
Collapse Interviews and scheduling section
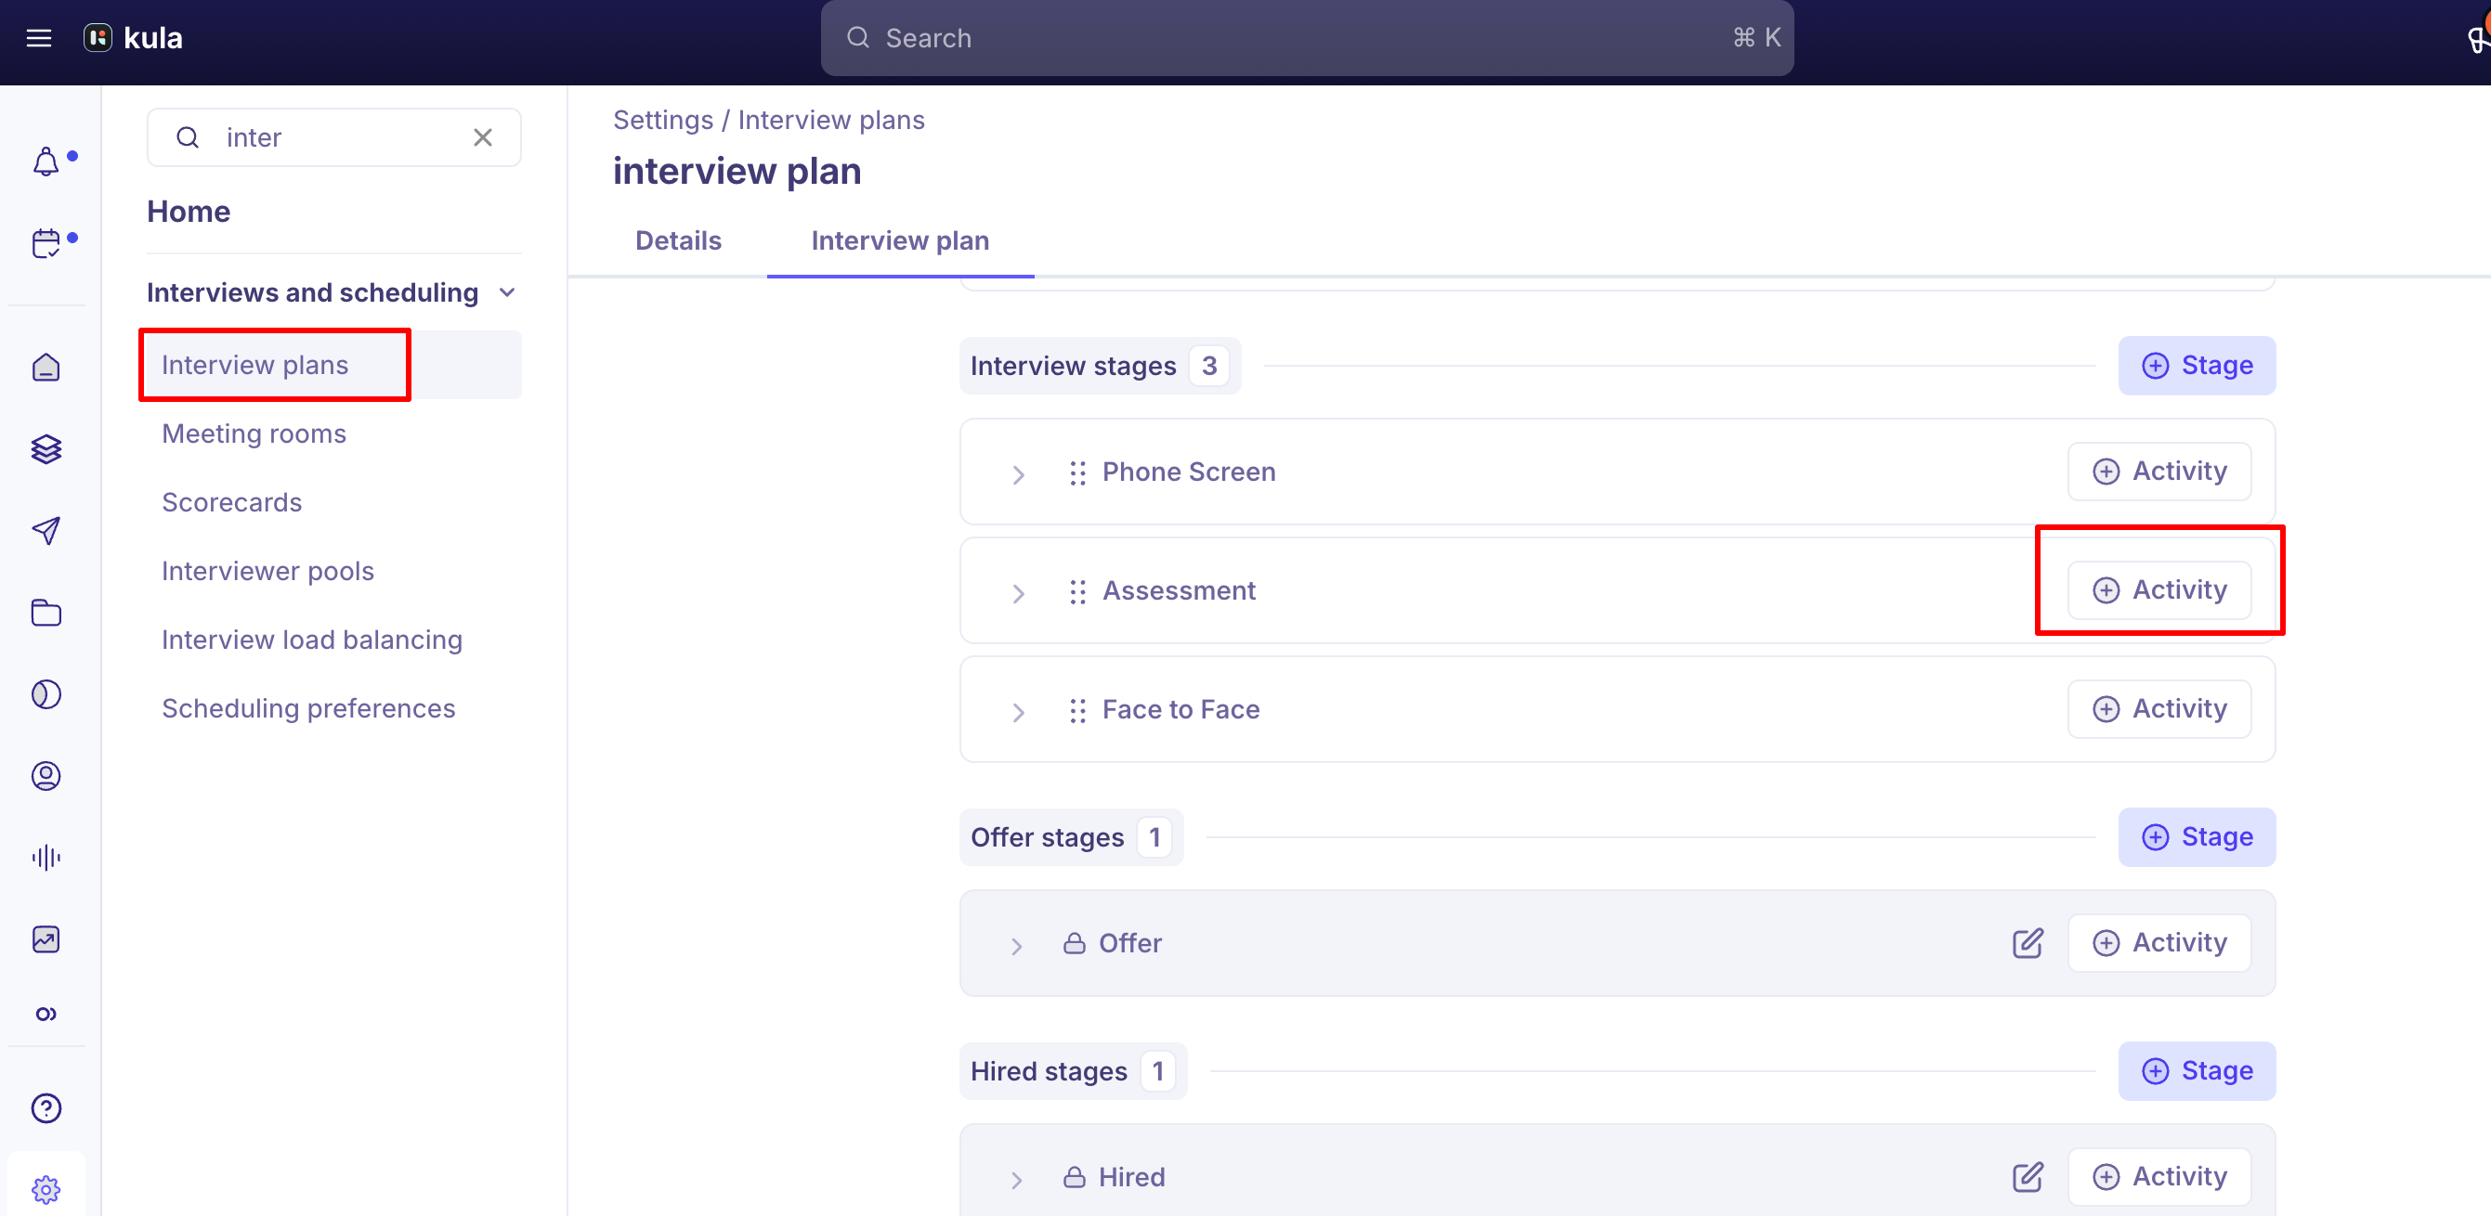tap(508, 291)
